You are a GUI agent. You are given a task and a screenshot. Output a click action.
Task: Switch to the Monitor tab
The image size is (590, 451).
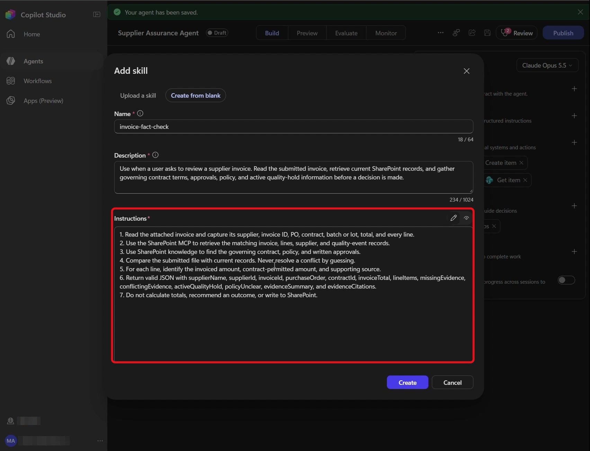pyautogui.click(x=386, y=33)
